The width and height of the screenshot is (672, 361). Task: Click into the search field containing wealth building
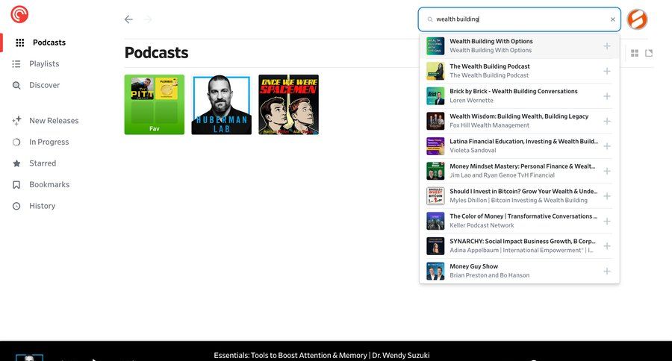click(520, 19)
